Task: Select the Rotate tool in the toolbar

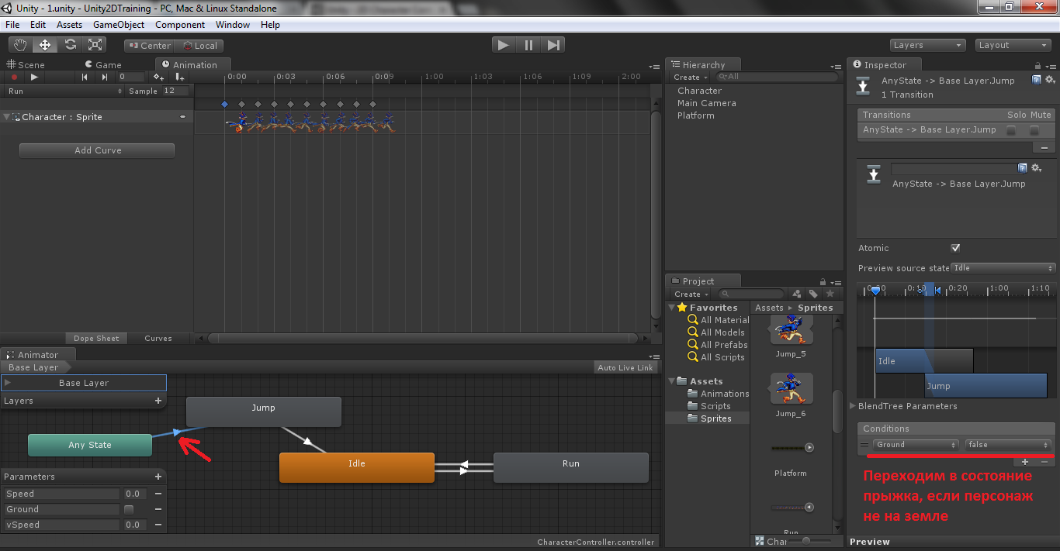Action: [70, 45]
